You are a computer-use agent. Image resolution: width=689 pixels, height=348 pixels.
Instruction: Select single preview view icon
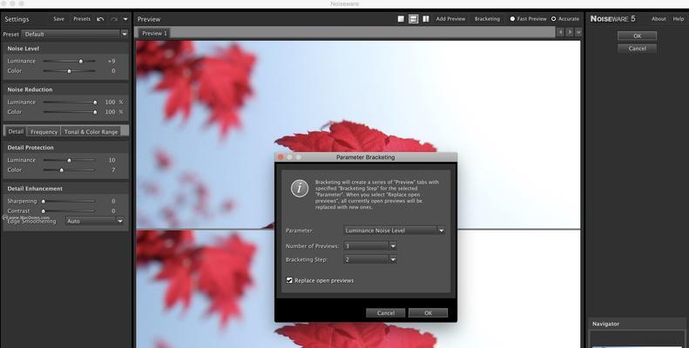point(401,19)
